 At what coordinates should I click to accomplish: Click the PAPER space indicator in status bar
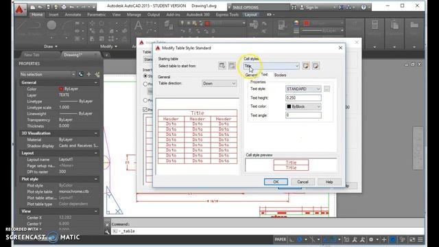[x=281, y=239]
